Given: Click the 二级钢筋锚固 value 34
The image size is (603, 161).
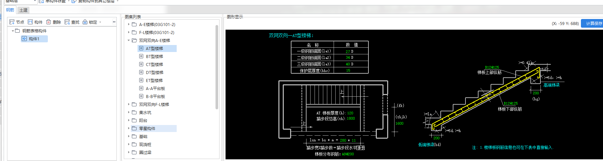Looking at the screenshot, I should (x=348, y=58).
